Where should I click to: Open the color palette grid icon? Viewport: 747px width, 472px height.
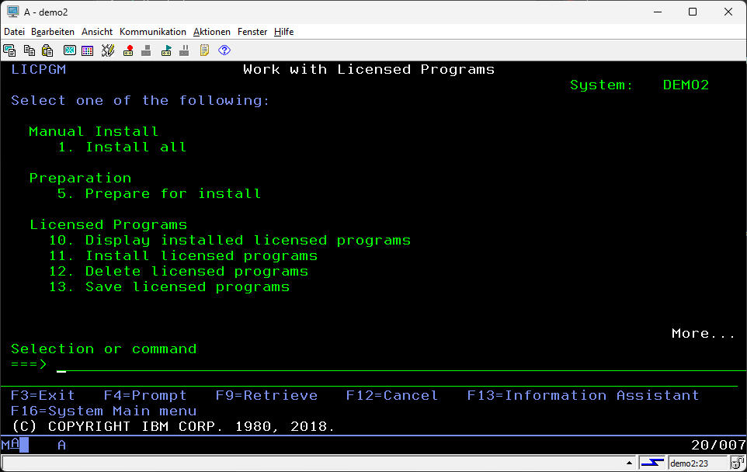pos(87,50)
